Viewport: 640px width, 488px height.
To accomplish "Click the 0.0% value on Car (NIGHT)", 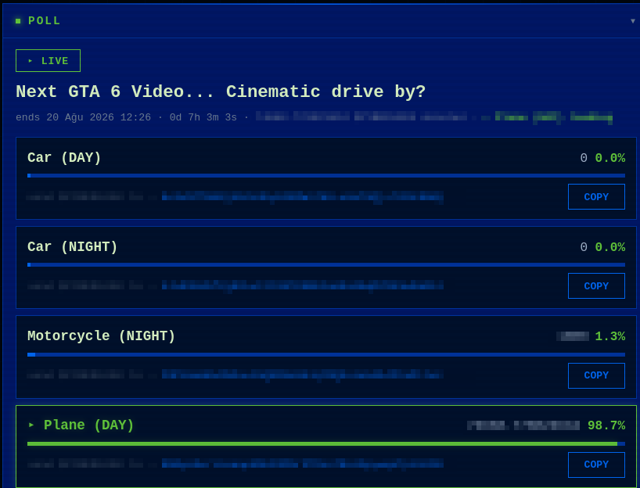I will click(x=609, y=247).
